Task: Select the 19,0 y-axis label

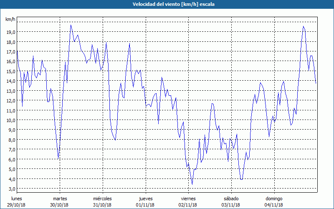Action: pyautogui.click(x=10, y=32)
